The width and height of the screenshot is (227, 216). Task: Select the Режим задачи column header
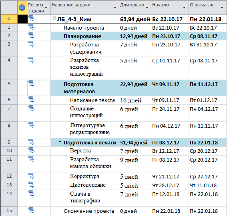pyautogui.click(x=39, y=8)
